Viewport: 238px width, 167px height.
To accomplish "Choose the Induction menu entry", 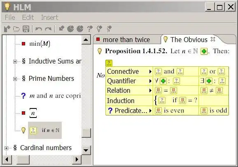I will click(x=129, y=101).
